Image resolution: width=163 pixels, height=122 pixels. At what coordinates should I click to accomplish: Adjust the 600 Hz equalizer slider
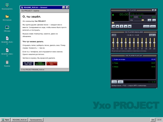pyautogui.click(x=130, y=43)
